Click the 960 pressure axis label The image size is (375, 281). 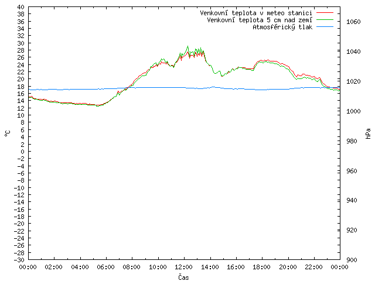(x=352, y=171)
